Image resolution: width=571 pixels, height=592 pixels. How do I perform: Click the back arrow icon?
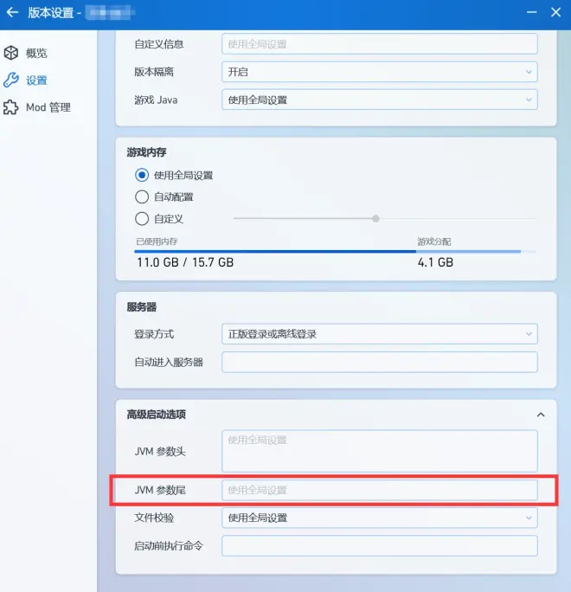point(12,13)
